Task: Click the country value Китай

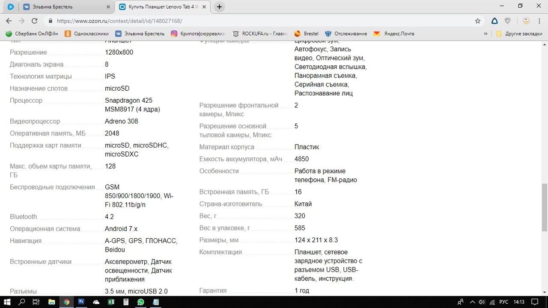Action: (303, 204)
